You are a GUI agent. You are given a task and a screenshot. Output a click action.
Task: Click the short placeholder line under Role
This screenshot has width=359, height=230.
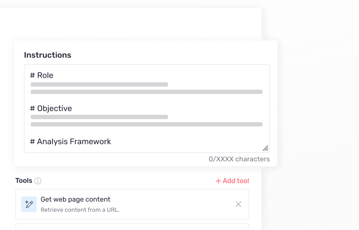[x=99, y=84]
